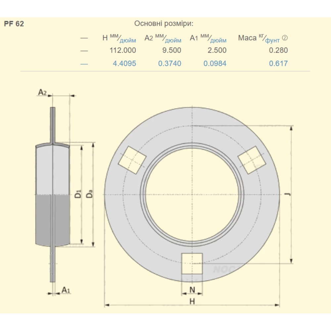The image size is (331, 331).
Task: Select the H inch value 4.4095
Action: 124,63
